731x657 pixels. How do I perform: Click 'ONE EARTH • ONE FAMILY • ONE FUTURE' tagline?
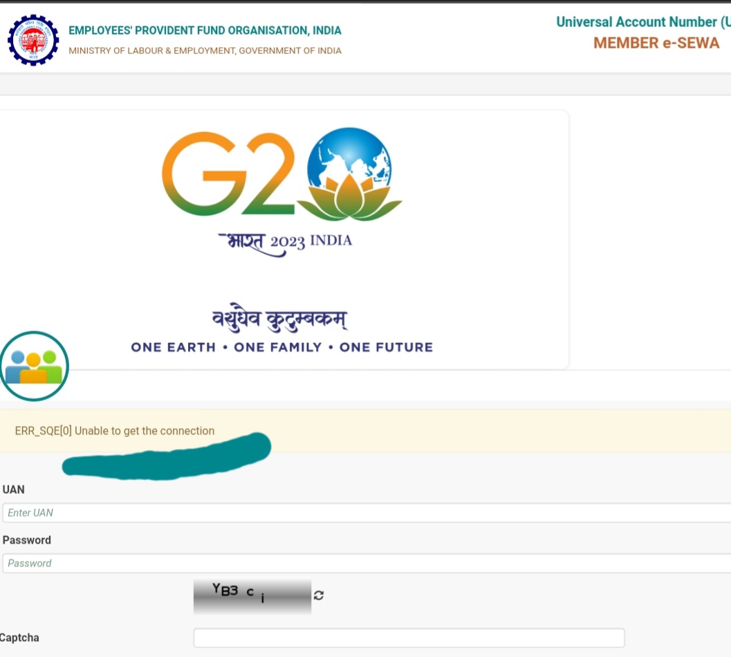(x=282, y=347)
